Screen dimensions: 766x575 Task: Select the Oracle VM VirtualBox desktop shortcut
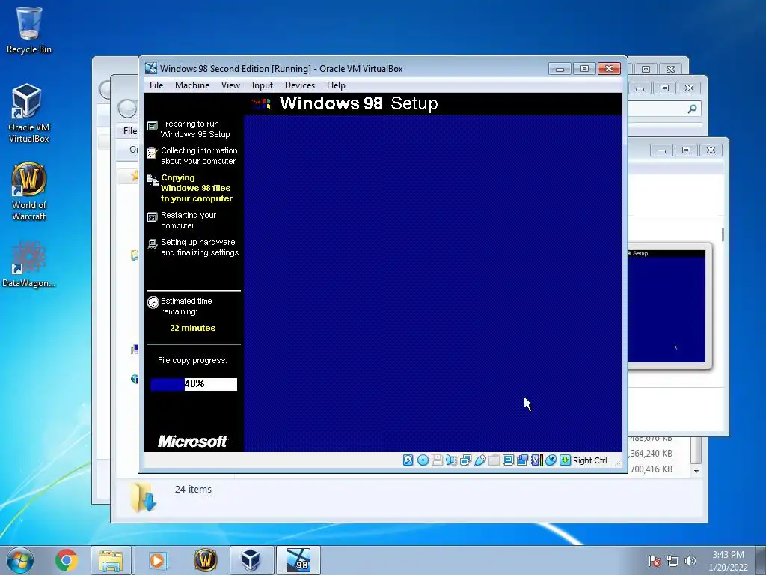[x=29, y=114]
